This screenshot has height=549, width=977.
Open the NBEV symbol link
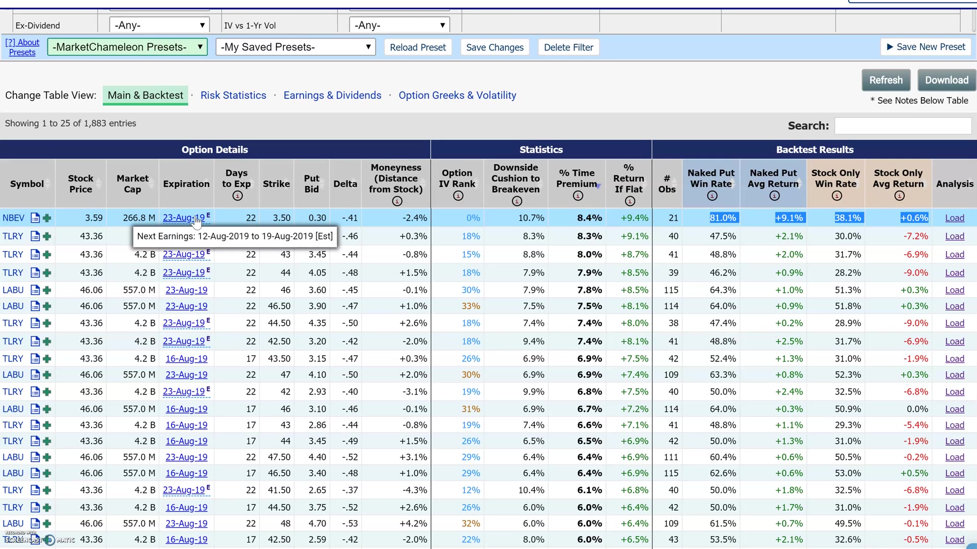click(13, 218)
